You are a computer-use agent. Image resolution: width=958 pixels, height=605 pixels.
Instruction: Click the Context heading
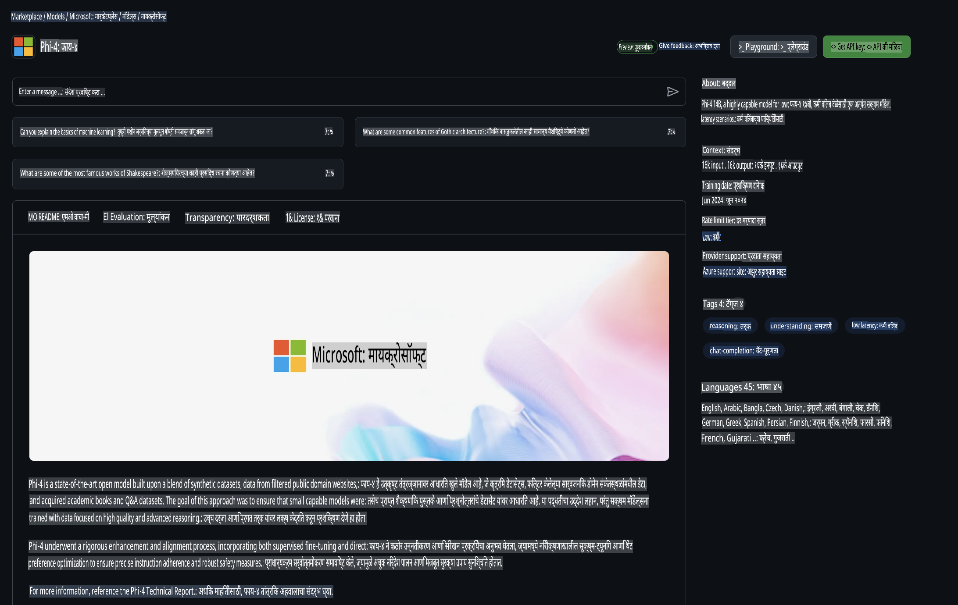721,150
